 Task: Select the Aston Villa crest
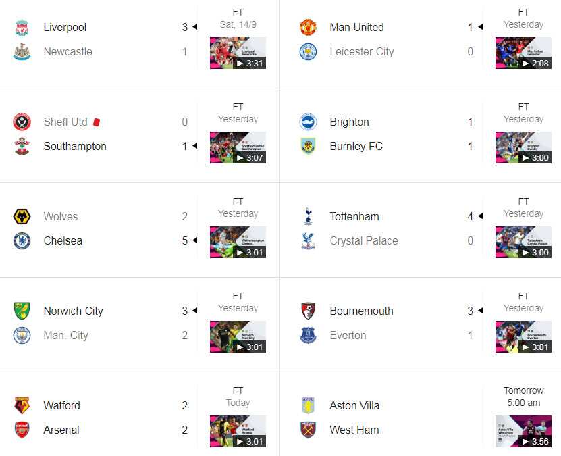pyautogui.click(x=306, y=405)
